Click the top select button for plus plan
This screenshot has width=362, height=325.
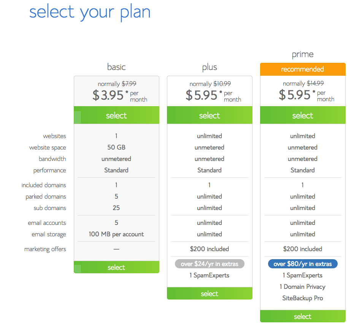pyautogui.click(x=210, y=115)
